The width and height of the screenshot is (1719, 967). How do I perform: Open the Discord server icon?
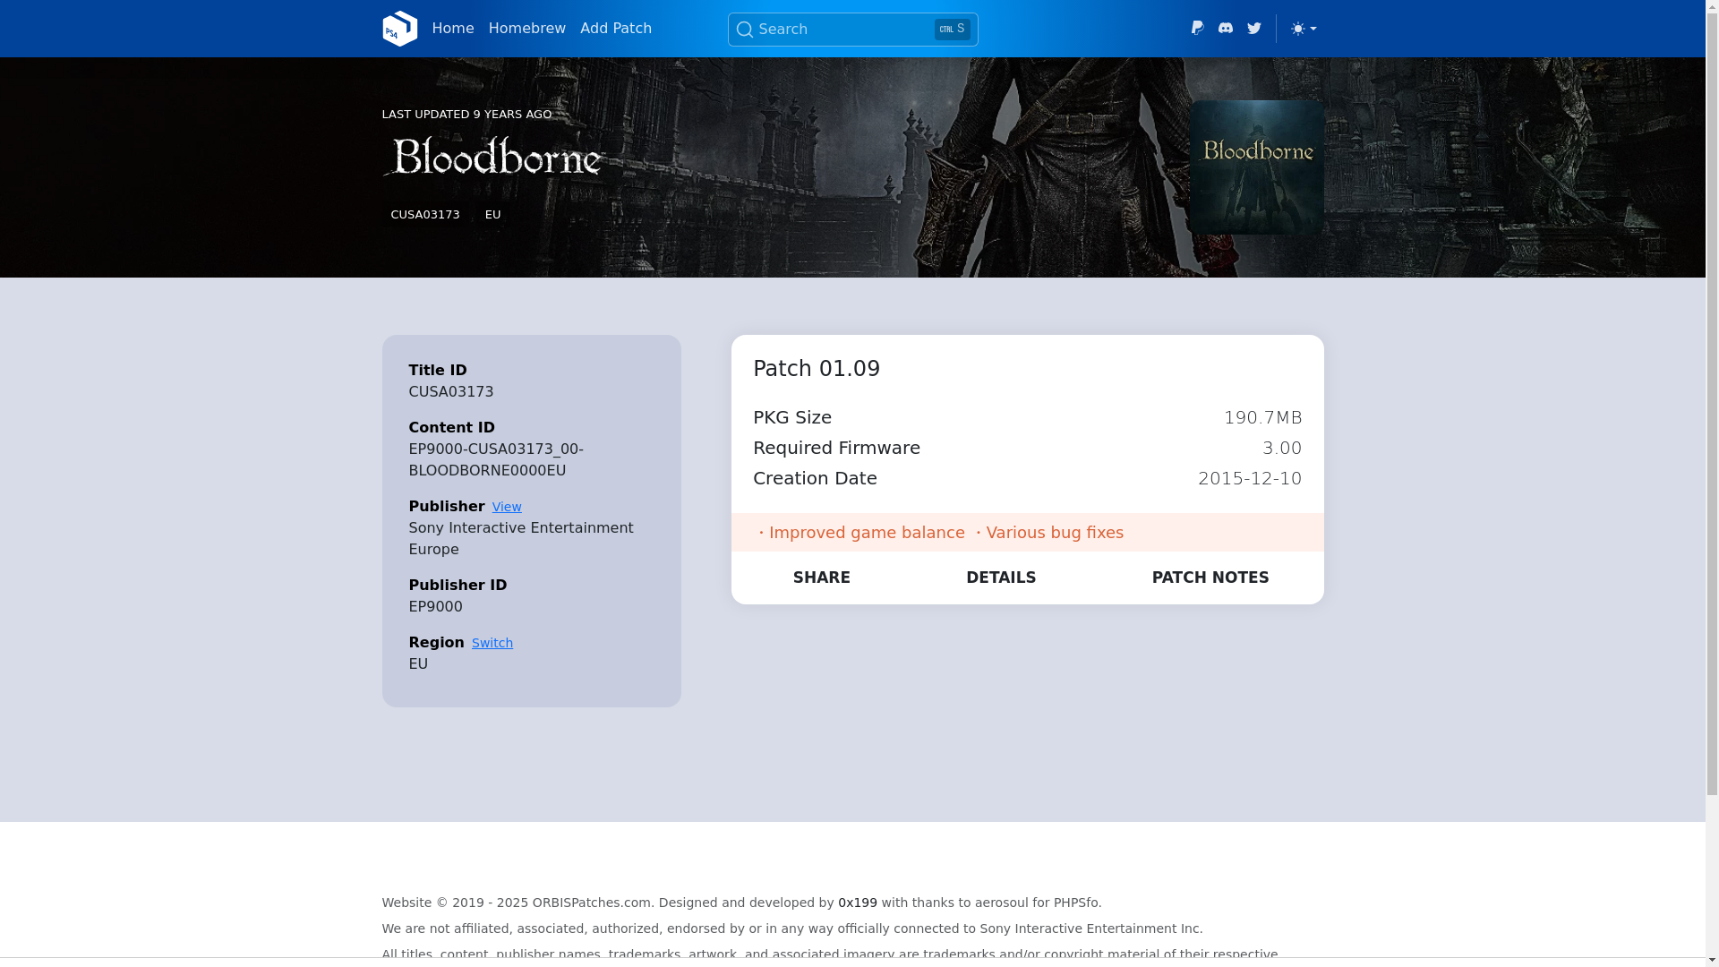[x=1226, y=29]
